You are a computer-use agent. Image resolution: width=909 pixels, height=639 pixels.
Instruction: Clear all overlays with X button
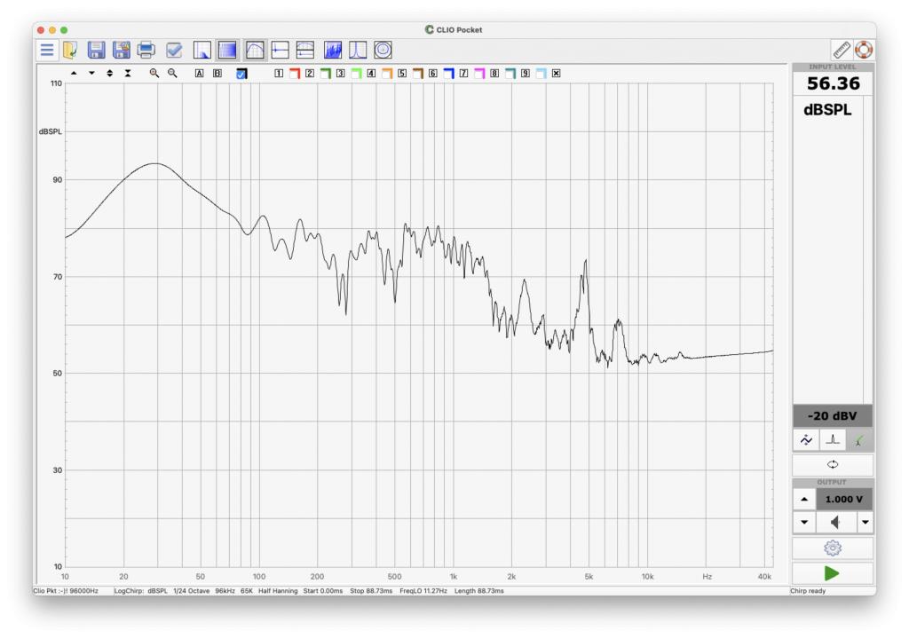coord(556,73)
